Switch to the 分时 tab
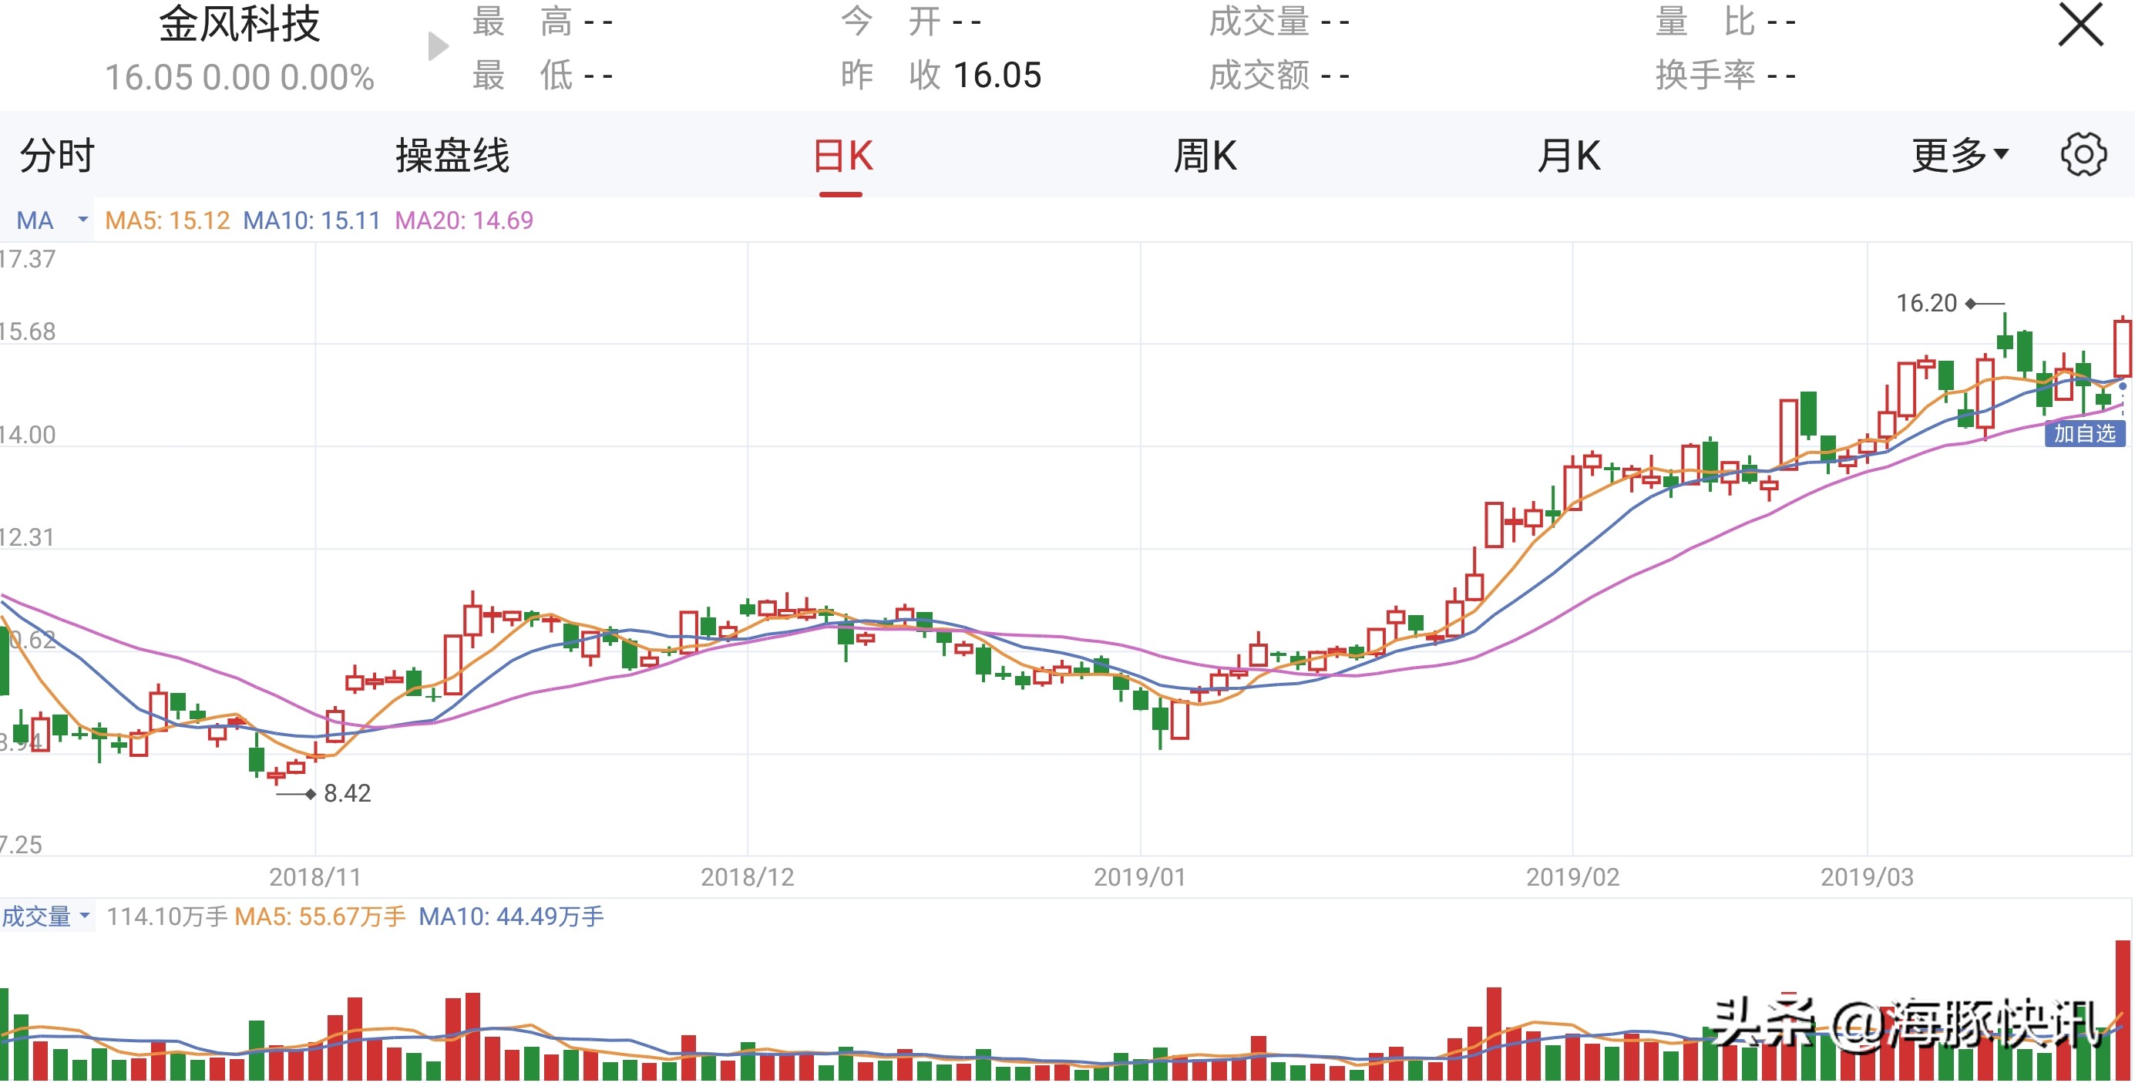 (x=58, y=156)
